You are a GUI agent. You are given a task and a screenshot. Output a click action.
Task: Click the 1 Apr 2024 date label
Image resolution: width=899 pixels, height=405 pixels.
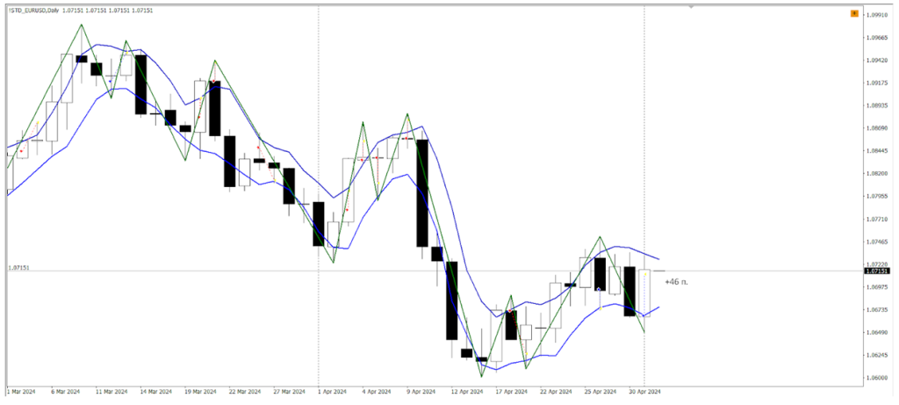tap(331, 392)
